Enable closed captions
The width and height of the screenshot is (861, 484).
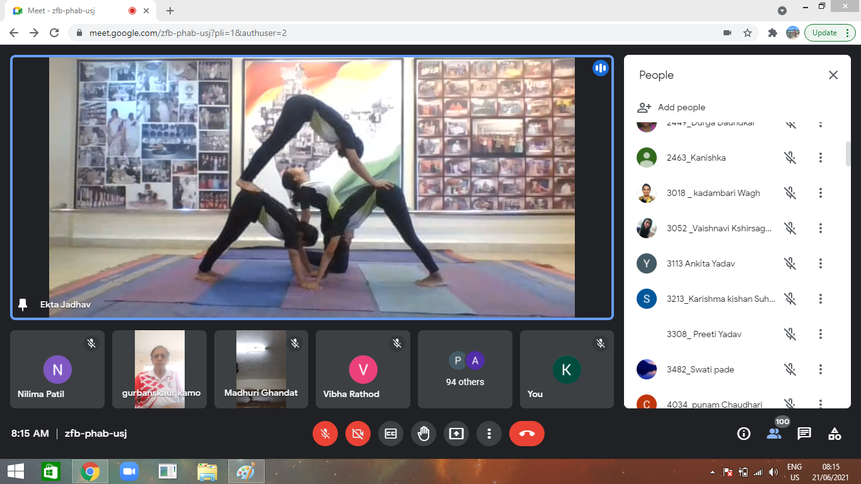(x=391, y=434)
